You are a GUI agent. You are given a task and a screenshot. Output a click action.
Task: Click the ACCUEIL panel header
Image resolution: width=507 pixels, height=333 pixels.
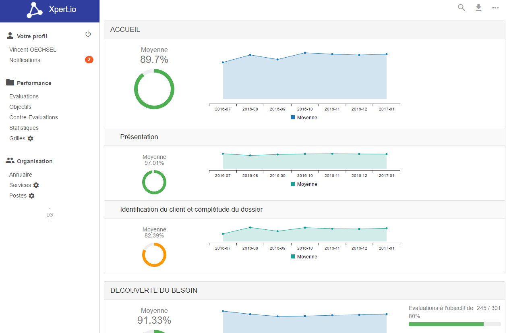[304, 30]
